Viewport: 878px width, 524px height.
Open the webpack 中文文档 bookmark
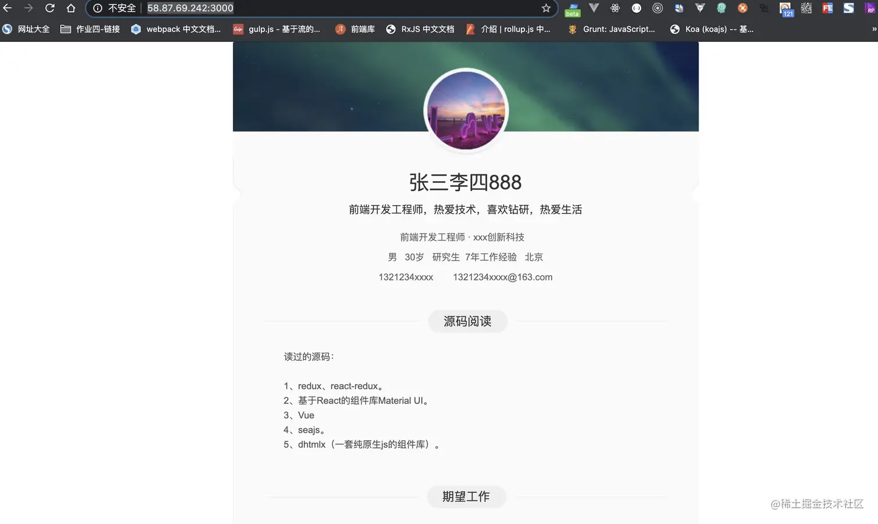click(176, 29)
